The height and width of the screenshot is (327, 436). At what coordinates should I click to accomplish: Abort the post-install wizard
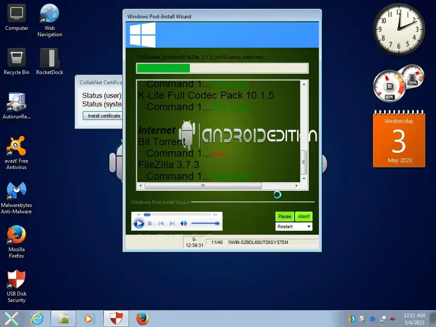(304, 216)
